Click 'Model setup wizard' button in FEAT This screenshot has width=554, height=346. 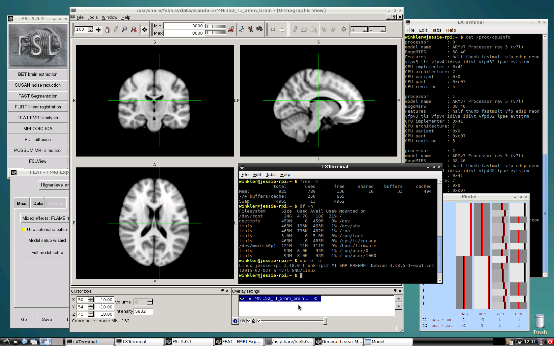point(45,241)
